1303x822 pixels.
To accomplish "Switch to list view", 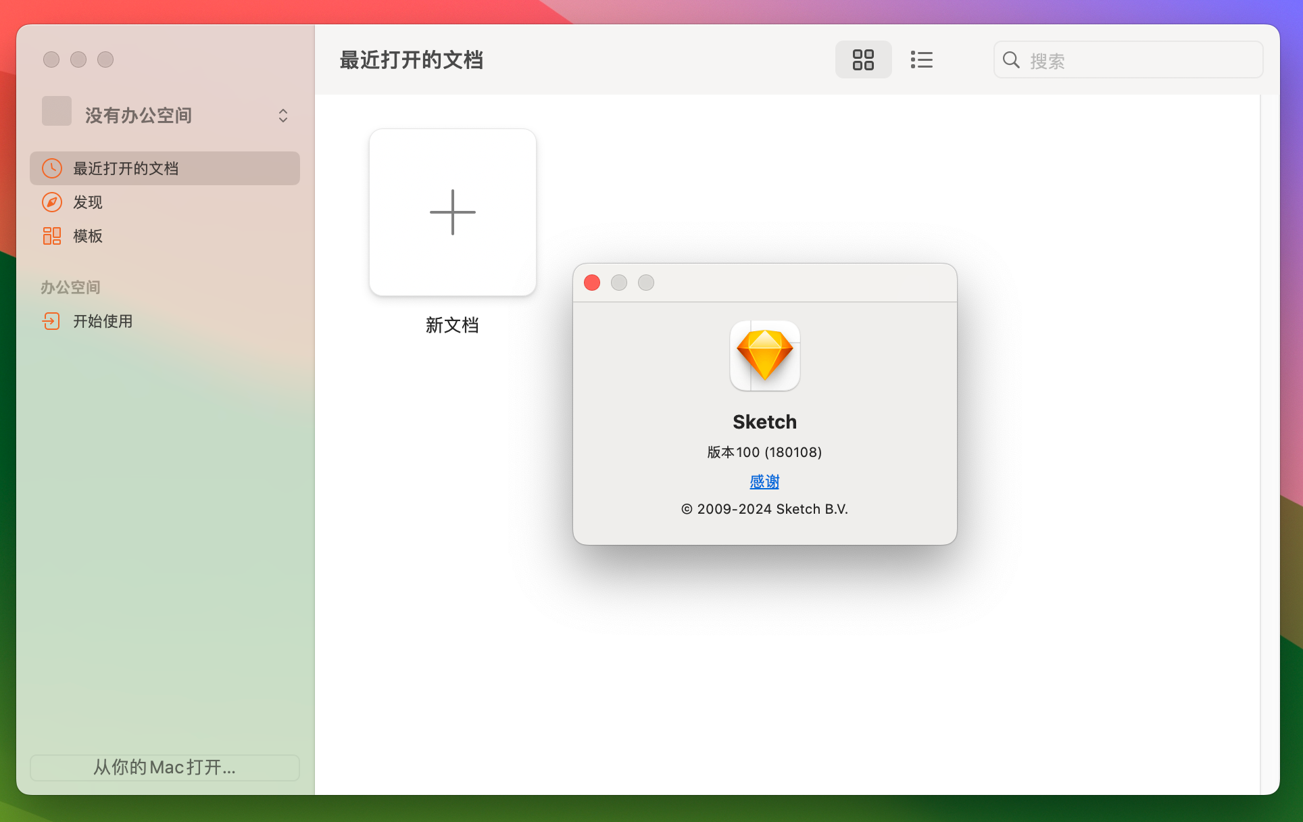I will click(x=921, y=59).
